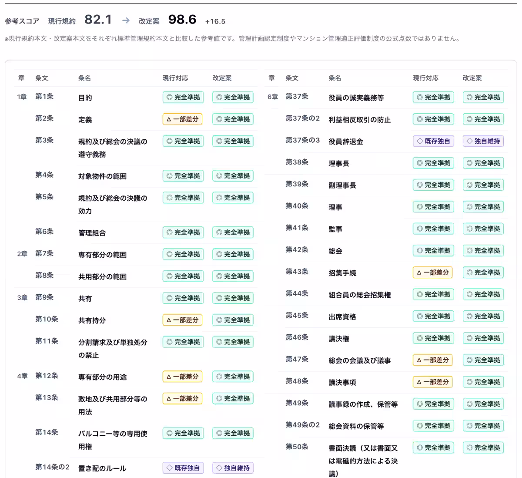The image size is (522, 478).
Task: Click the 一部差分 badge for 第10条 共有持分
Action: tap(182, 320)
